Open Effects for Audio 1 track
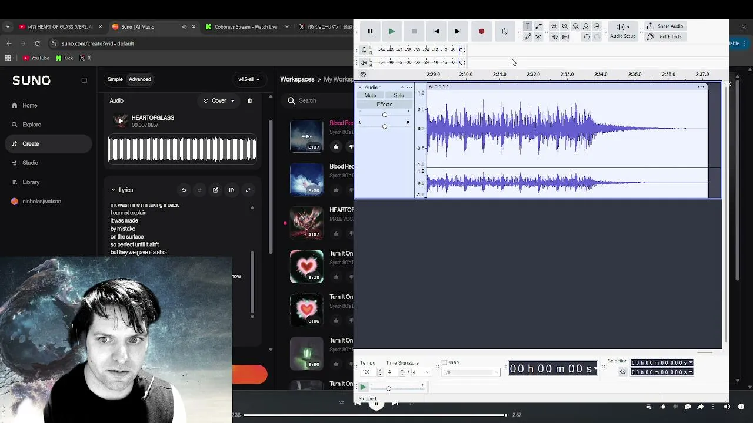Viewport: 753px width, 423px height. tap(385, 105)
